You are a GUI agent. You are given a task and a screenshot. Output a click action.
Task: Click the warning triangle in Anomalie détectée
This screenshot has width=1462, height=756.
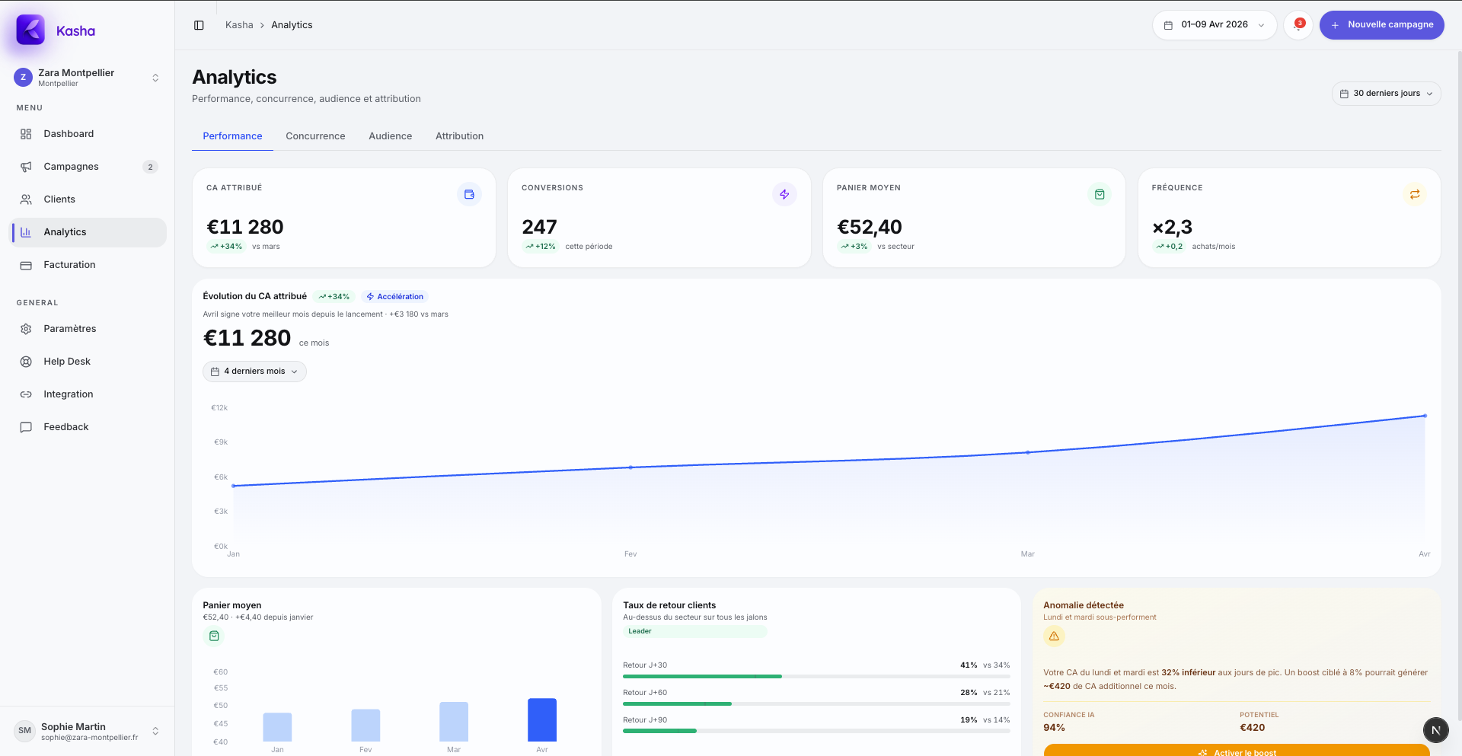coord(1054,636)
